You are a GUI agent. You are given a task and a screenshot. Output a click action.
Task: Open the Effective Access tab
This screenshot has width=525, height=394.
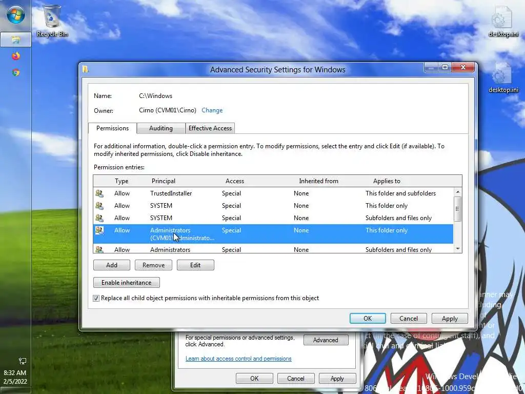click(210, 128)
